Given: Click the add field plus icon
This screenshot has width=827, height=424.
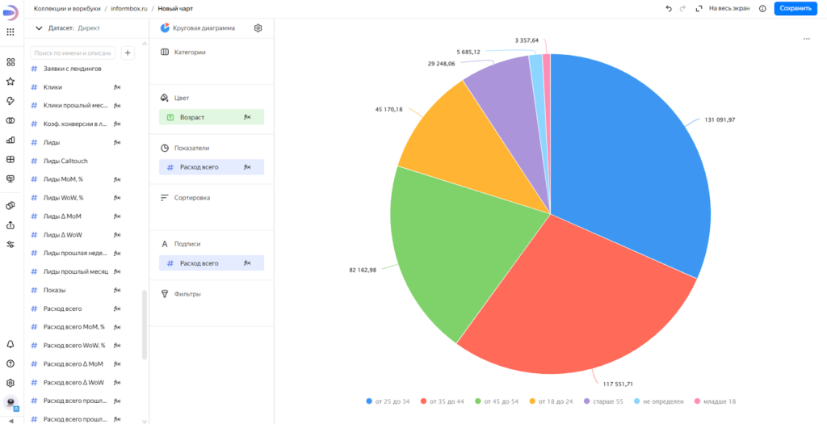Looking at the screenshot, I should pos(128,52).
